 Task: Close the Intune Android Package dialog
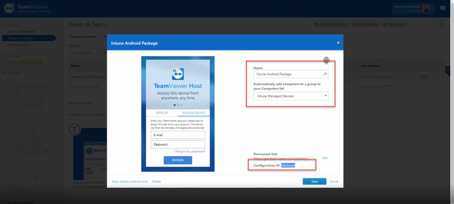[x=338, y=43]
